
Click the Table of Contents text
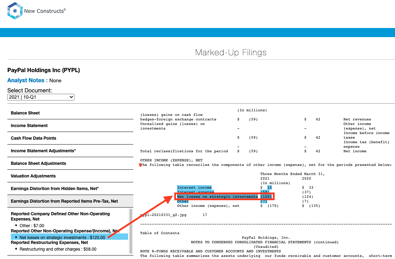click(160, 233)
